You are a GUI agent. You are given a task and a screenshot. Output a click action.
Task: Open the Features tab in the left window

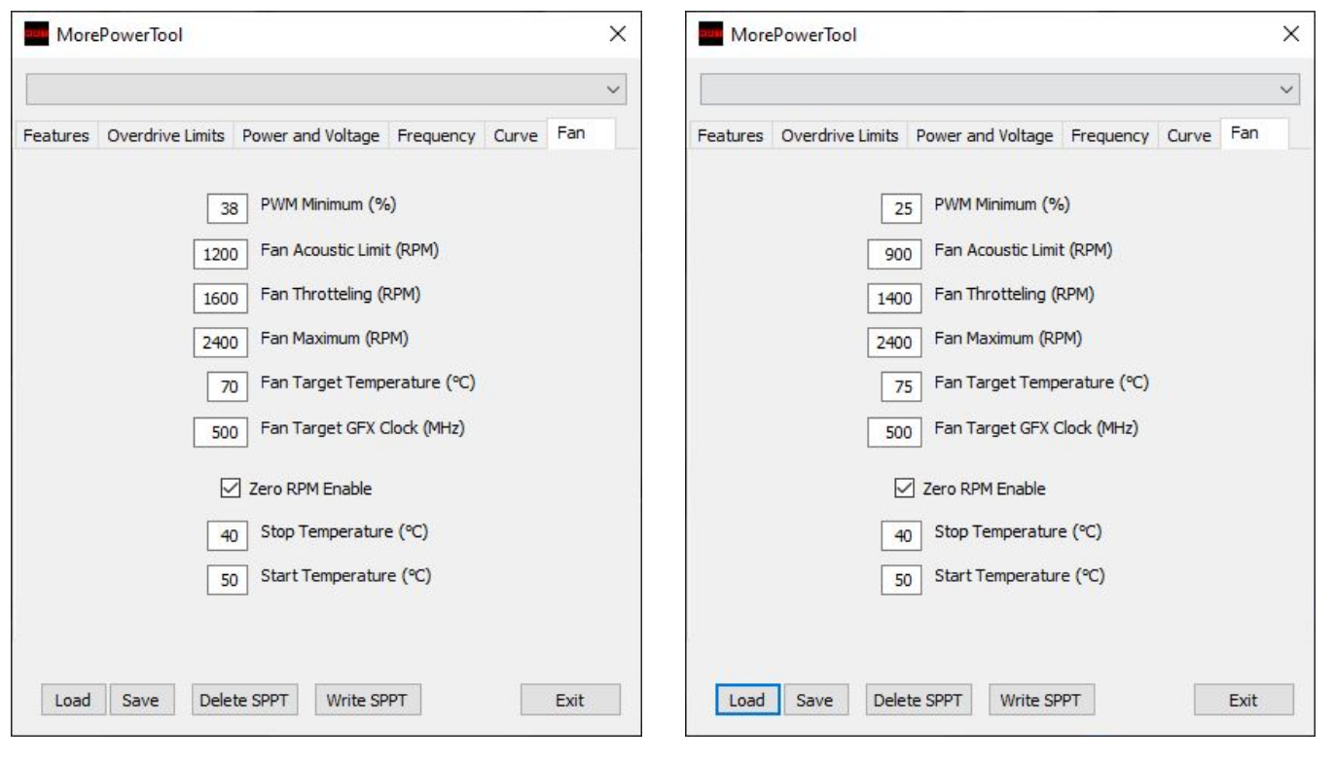(55, 136)
